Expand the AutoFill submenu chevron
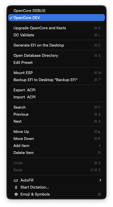This screenshot has width=113, height=207. (x=100, y=180)
